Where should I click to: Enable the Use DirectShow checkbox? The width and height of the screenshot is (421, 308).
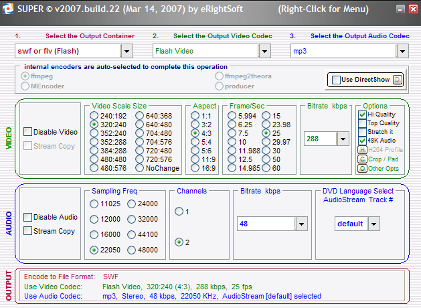tap(337, 80)
